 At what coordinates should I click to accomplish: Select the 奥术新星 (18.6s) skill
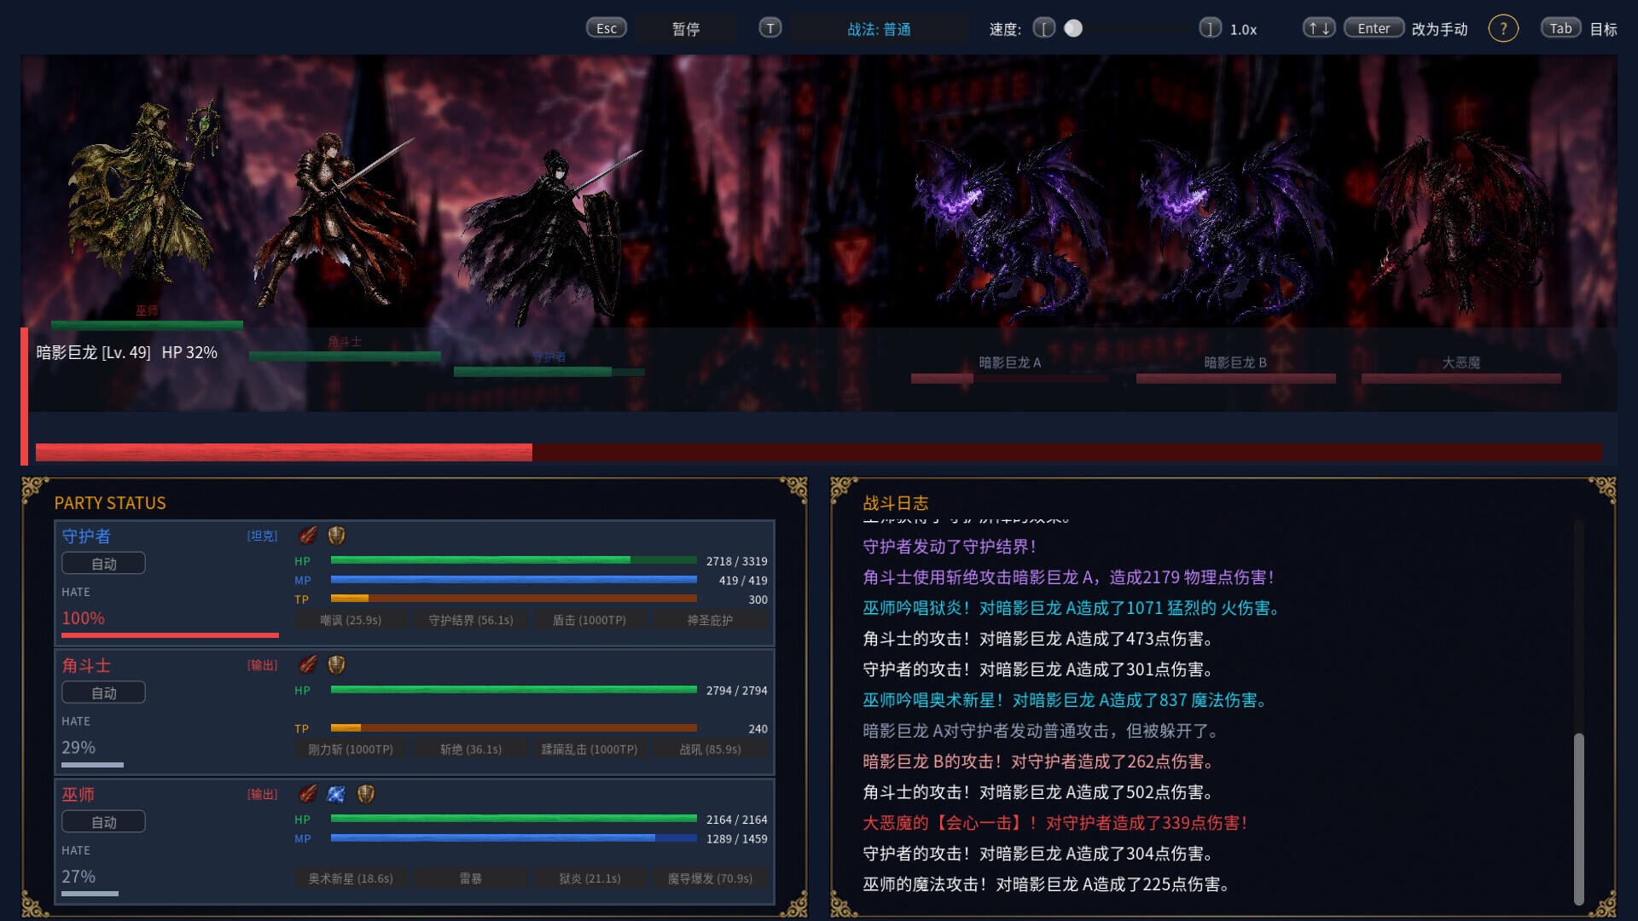(x=351, y=878)
